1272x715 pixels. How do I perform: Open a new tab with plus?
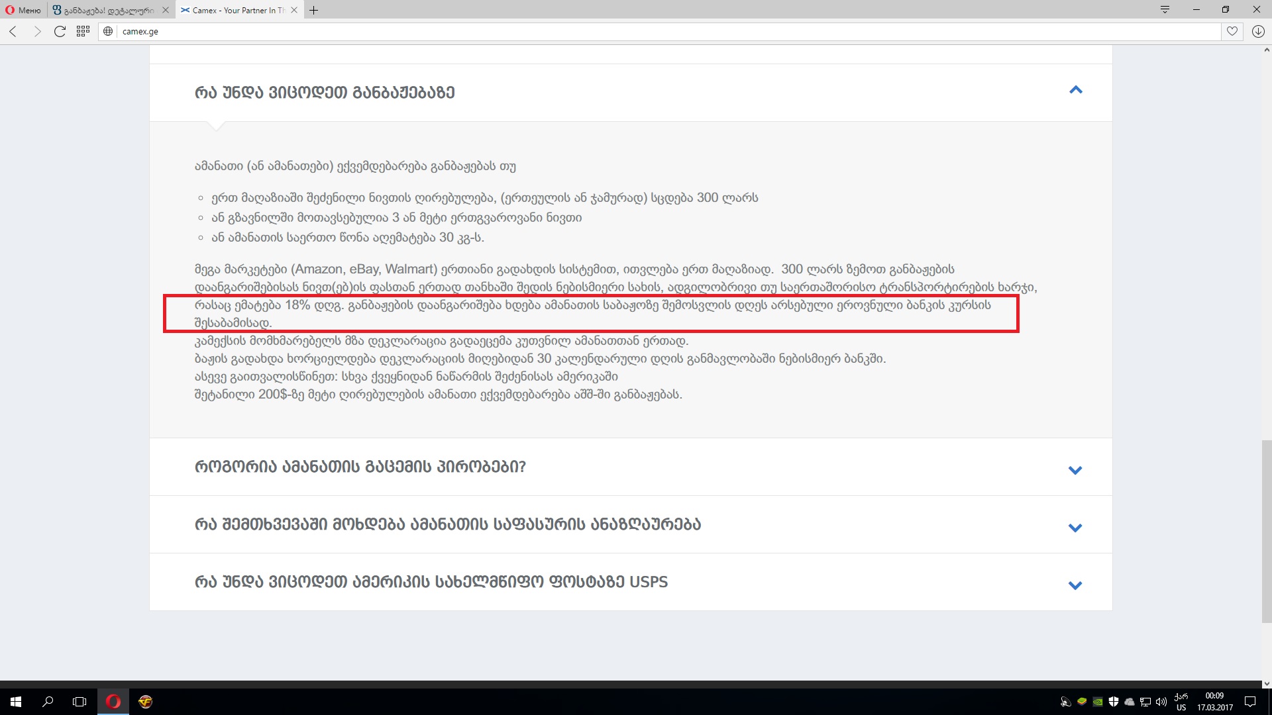click(x=314, y=10)
